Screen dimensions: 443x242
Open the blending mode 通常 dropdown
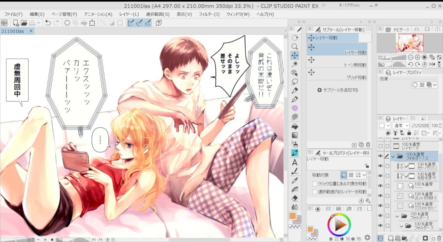click(x=401, y=125)
